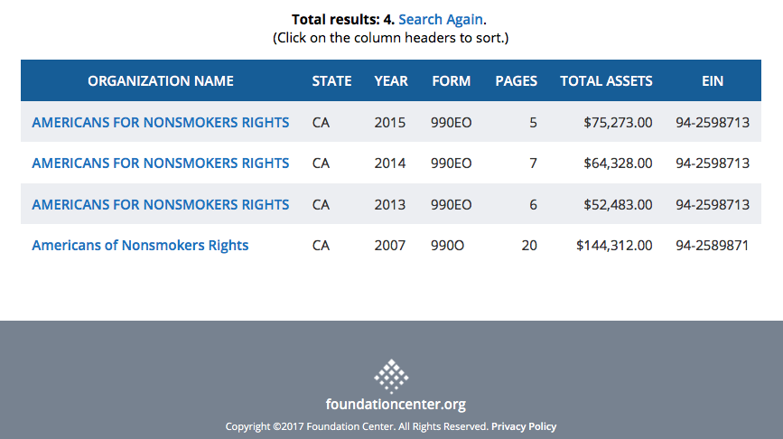Click the Foundation Center diamond logo icon

point(391,375)
